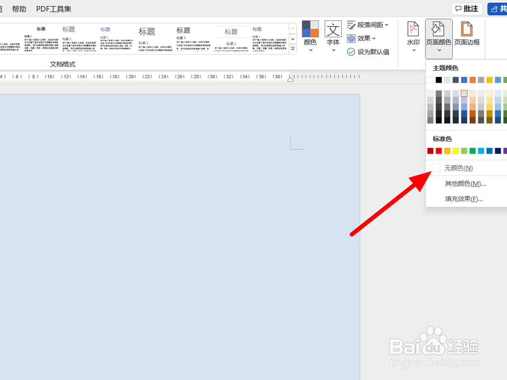Click the blue 共享 share button

pos(498,9)
